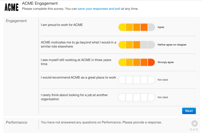Rate 'recommend ACME as great place' first segment
This screenshot has height=133, width=202.
point(122,80)
